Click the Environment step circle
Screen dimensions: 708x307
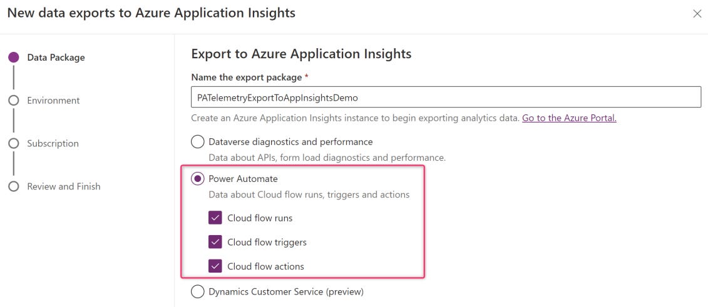(x=14, y=100)
